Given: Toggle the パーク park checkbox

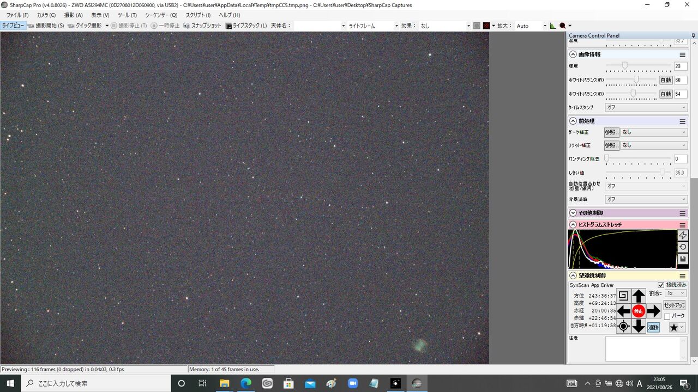Looking at the screenshot, I should 666,316.
